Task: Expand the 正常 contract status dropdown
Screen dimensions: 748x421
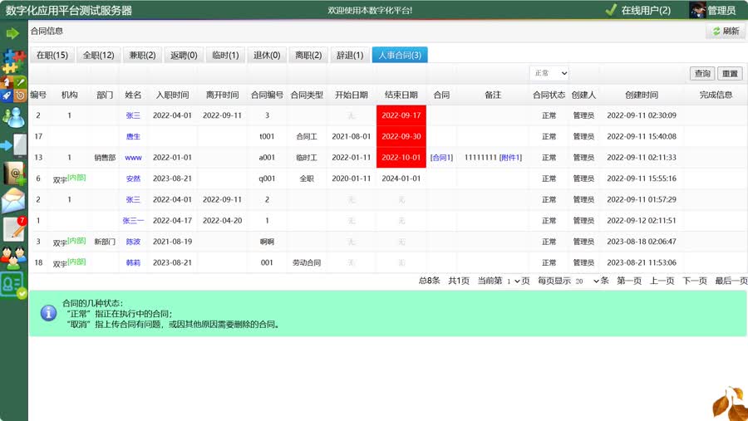Action: [x=549, y=74]
